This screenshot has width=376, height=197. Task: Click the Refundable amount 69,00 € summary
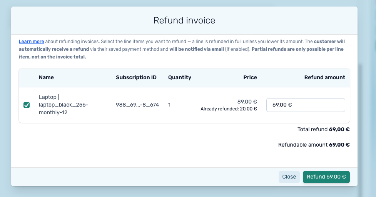click(314, 145)
